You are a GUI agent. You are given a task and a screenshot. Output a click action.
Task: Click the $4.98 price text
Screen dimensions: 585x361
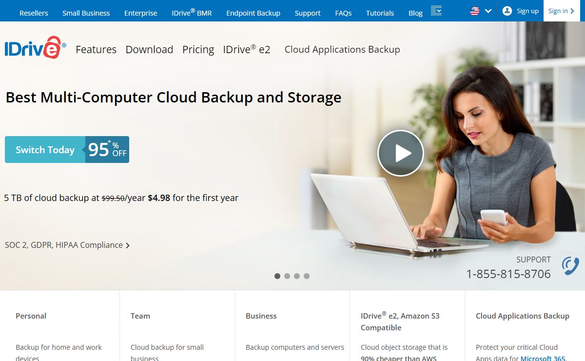(159, 198)
